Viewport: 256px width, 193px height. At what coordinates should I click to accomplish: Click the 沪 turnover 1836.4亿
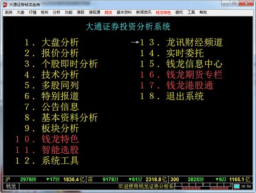click(x=74, y=180)
